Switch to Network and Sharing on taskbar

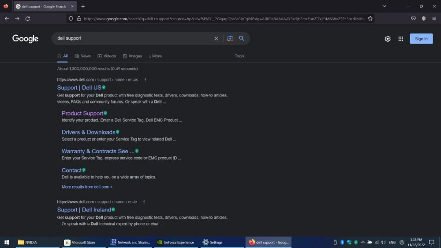[x=130, y=242]
